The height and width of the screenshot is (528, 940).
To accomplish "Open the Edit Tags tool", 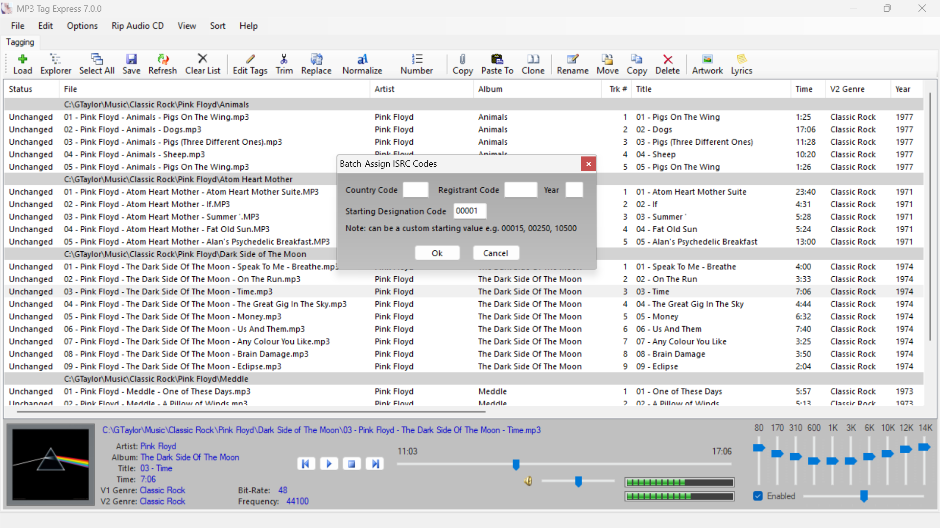I will (x=250, y=64).
